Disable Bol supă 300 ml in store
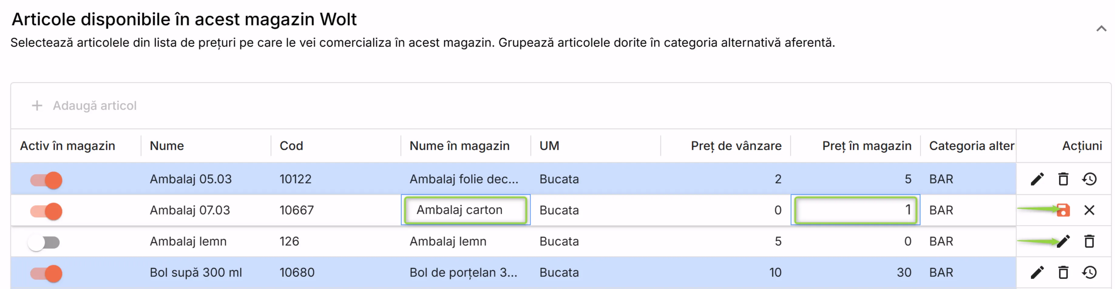The image size is (1115, 289). tap(46, 274)
